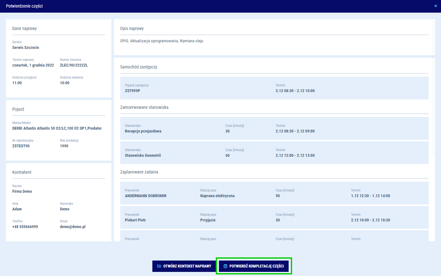Click the Zaplanowane zadania section heading

pos(139,172)
